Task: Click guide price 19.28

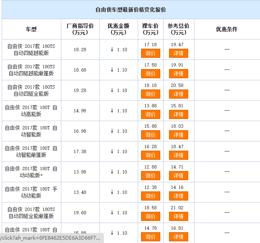Action: click(x=80, y=90)
